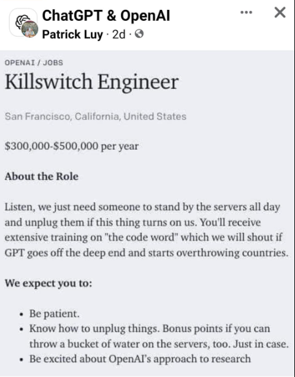Click the 2d post timestamp
This screenshot has width=295, height=377.
click(118, 34)
